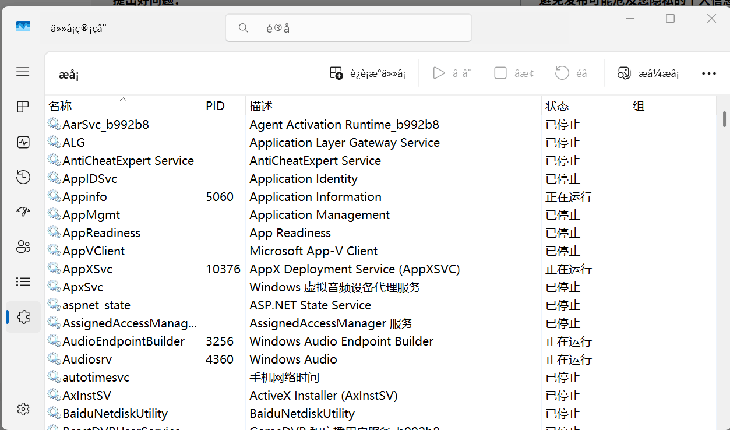Click the gear icon beside Audiosrv

click(x=54, y=359)
